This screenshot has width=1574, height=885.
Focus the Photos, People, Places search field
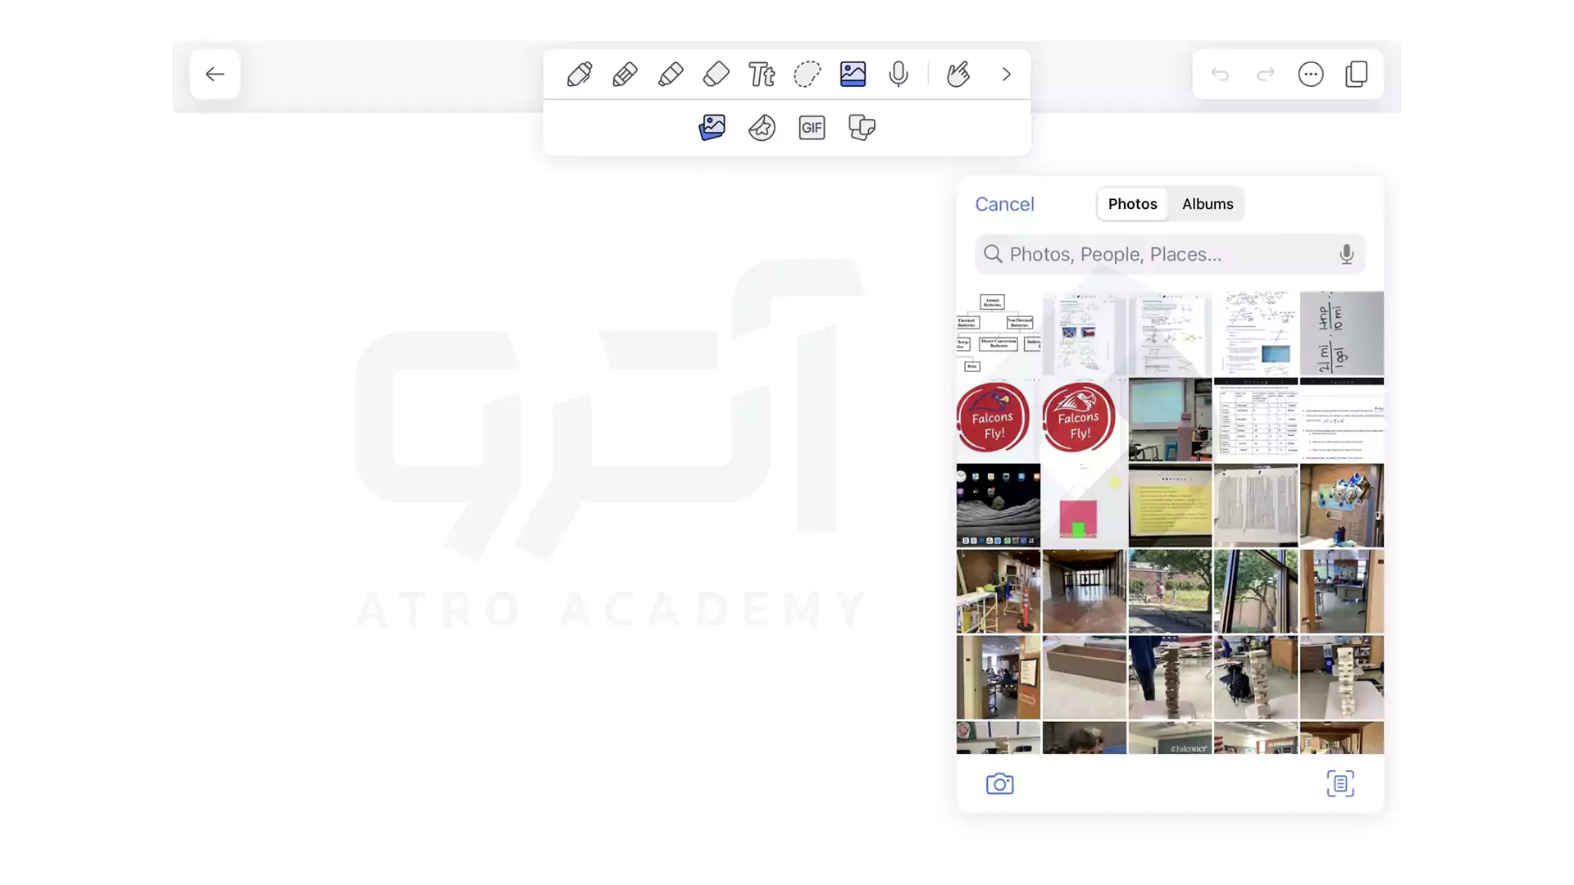1170,254
